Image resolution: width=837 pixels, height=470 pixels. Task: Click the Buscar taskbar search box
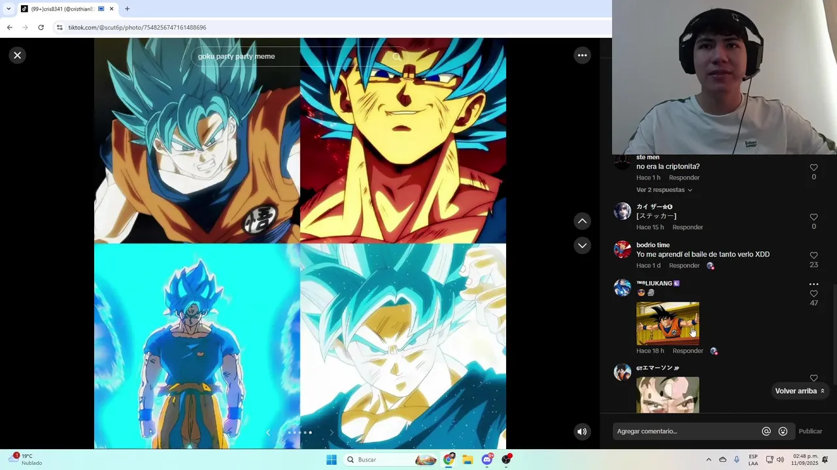pos(390,460)
